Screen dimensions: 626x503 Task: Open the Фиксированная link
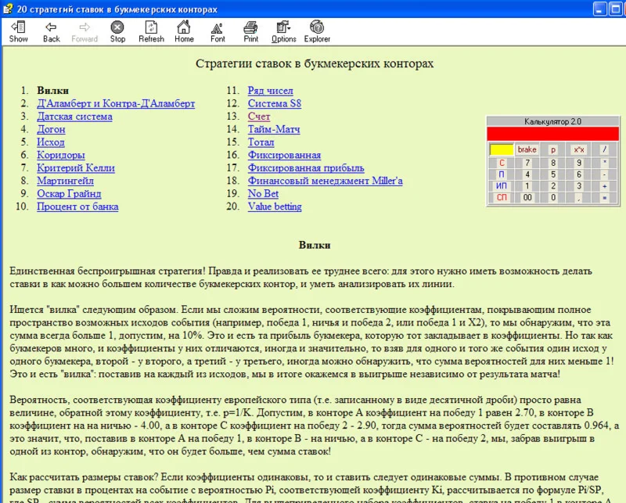point(284,155)
